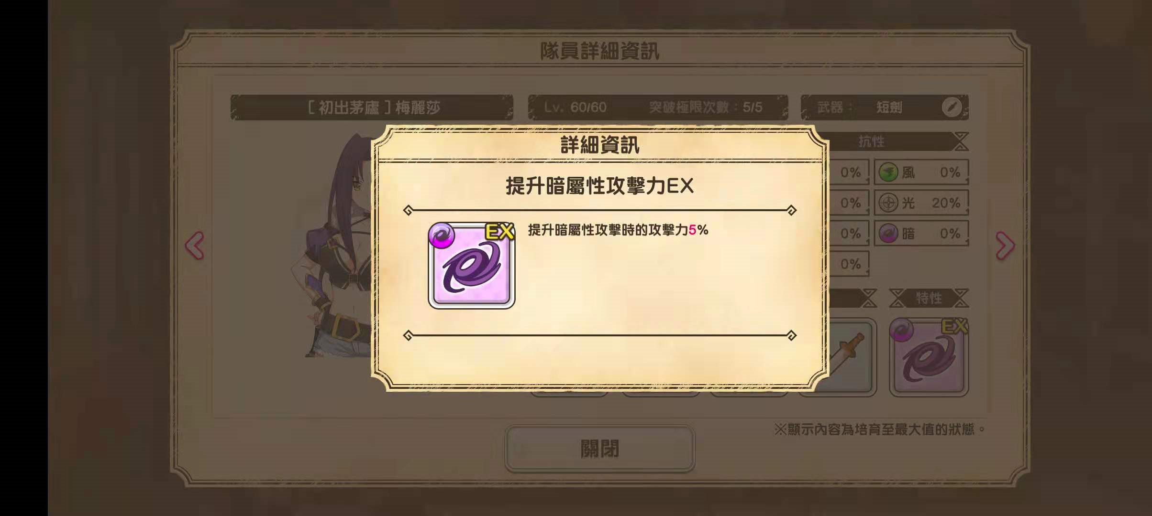Click the left pink arrow to see the previous member
The image size is (1152, 516).
point(195,246)
